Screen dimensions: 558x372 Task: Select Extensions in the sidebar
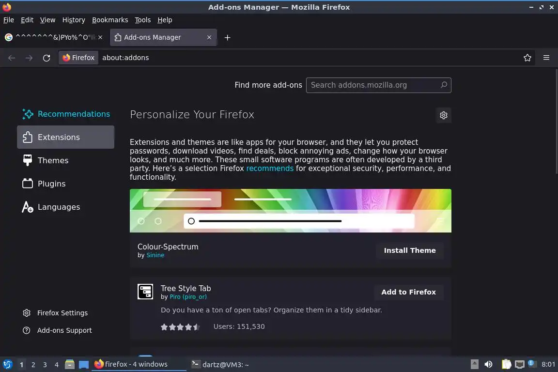tap(66, 137)
